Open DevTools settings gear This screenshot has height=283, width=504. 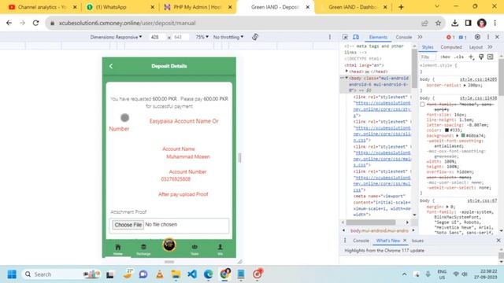click(477, 37)
